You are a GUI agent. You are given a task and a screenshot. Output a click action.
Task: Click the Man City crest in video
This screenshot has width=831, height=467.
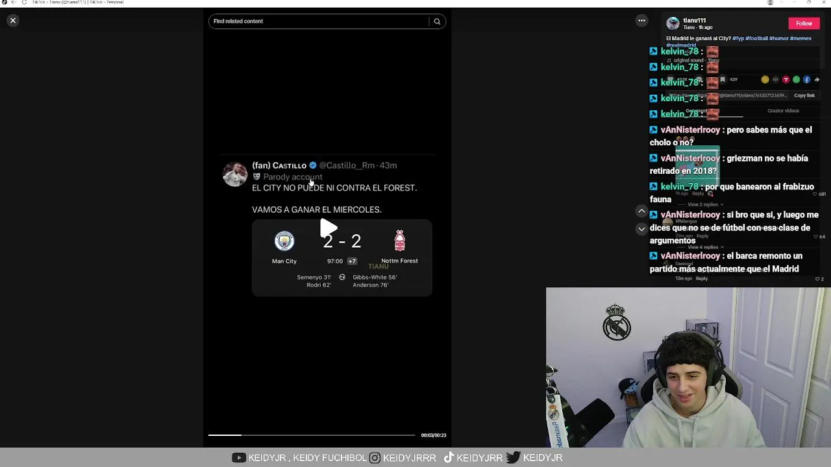284,241
